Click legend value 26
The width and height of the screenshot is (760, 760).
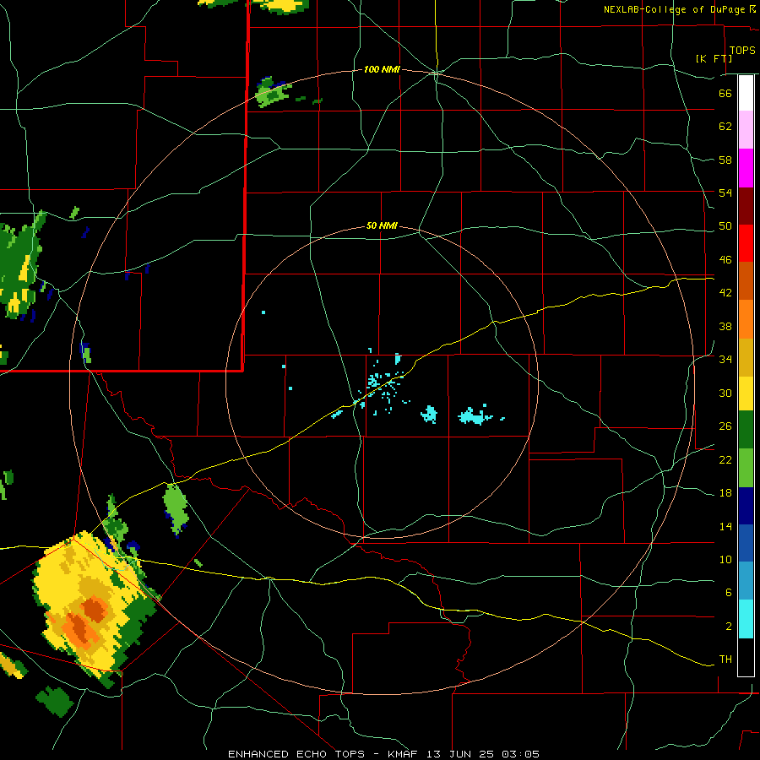725,426
